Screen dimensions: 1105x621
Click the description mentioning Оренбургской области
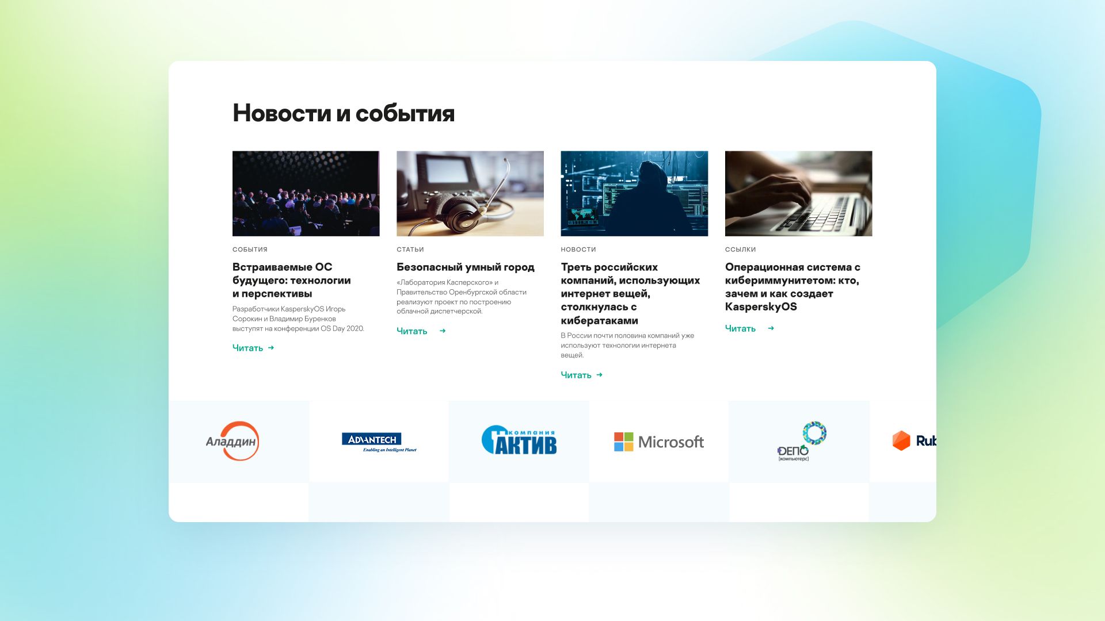coord(462,297)
